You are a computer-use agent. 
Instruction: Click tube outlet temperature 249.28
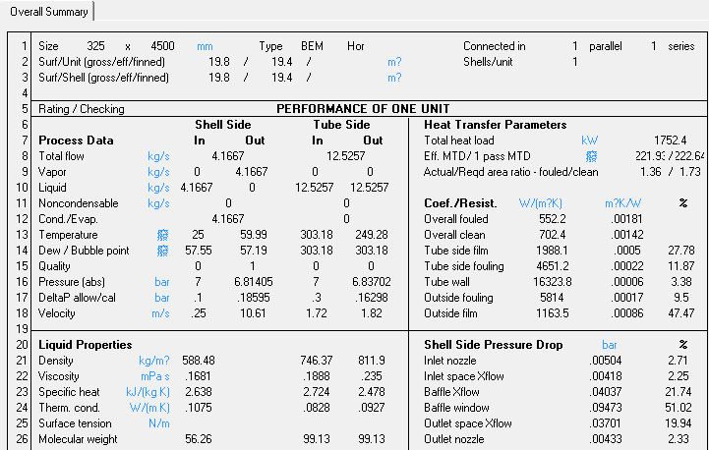click(372, 235)
